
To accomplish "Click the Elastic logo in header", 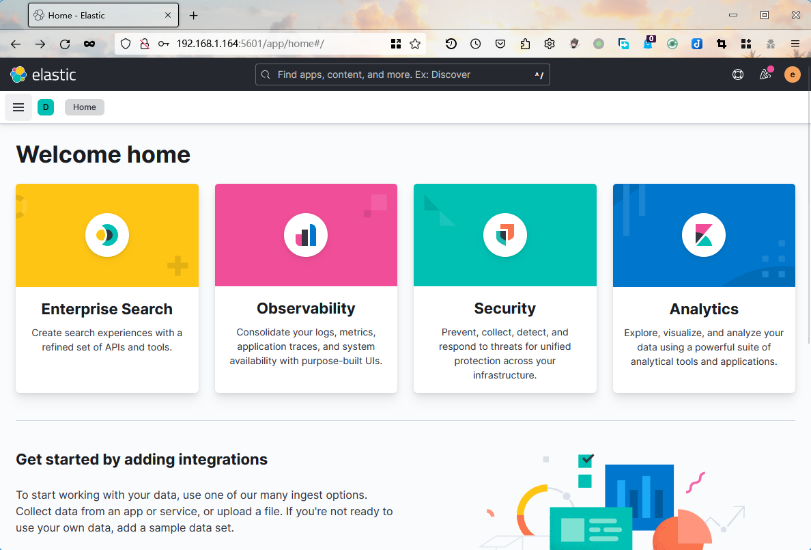I will [43, 74].
